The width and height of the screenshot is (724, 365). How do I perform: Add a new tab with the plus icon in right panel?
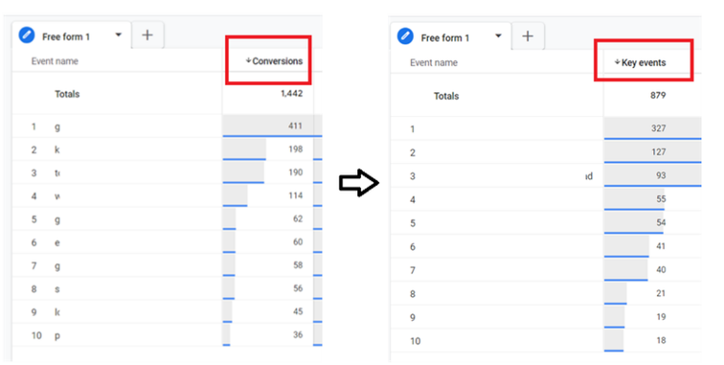[527, 36]
